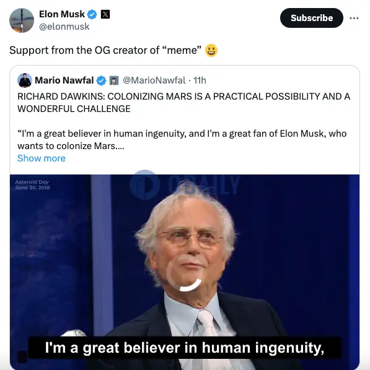370x370 pixels.
Task: Click the ODAILY watermark atop the video
Action: (x=185, y=185)
